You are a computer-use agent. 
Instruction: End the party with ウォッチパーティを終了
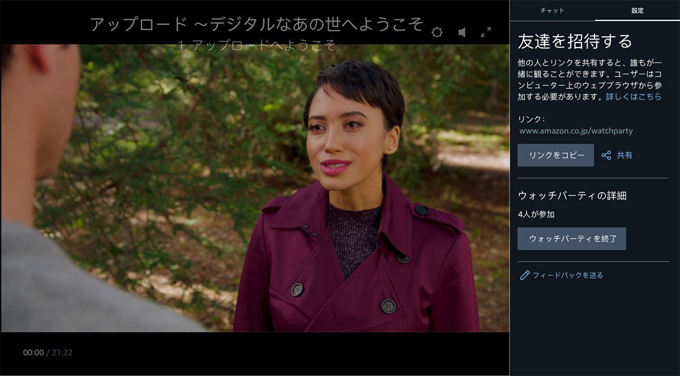[572, 238]
